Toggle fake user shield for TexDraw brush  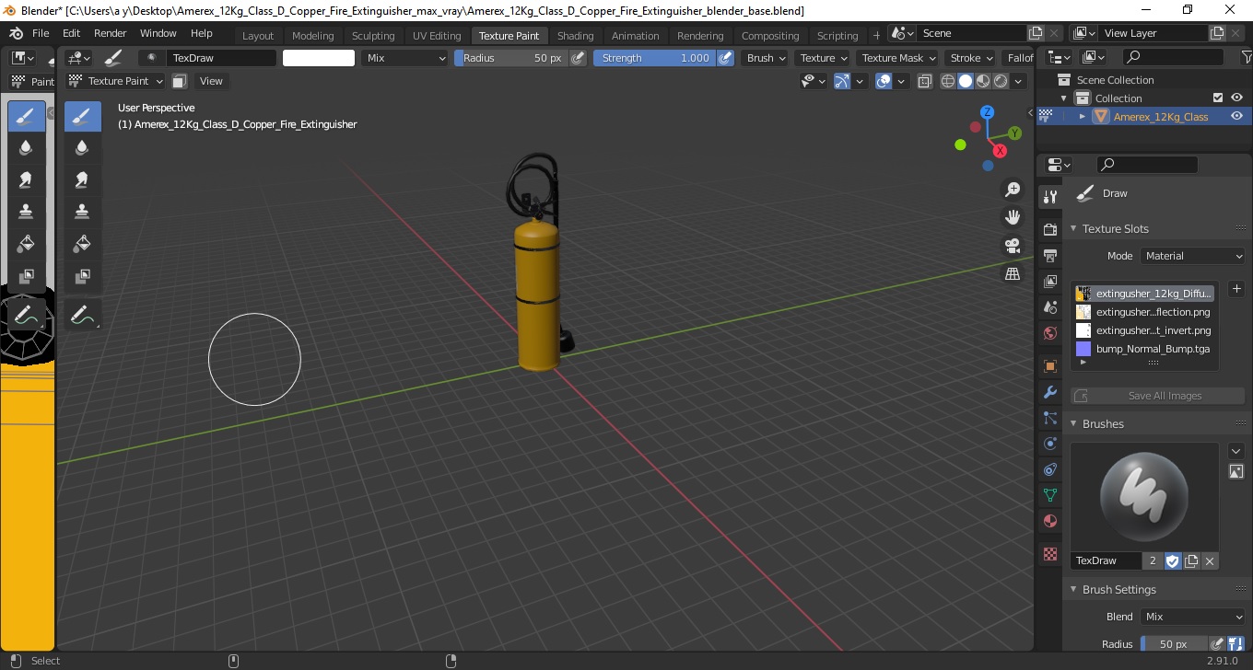click(1173, 560)
